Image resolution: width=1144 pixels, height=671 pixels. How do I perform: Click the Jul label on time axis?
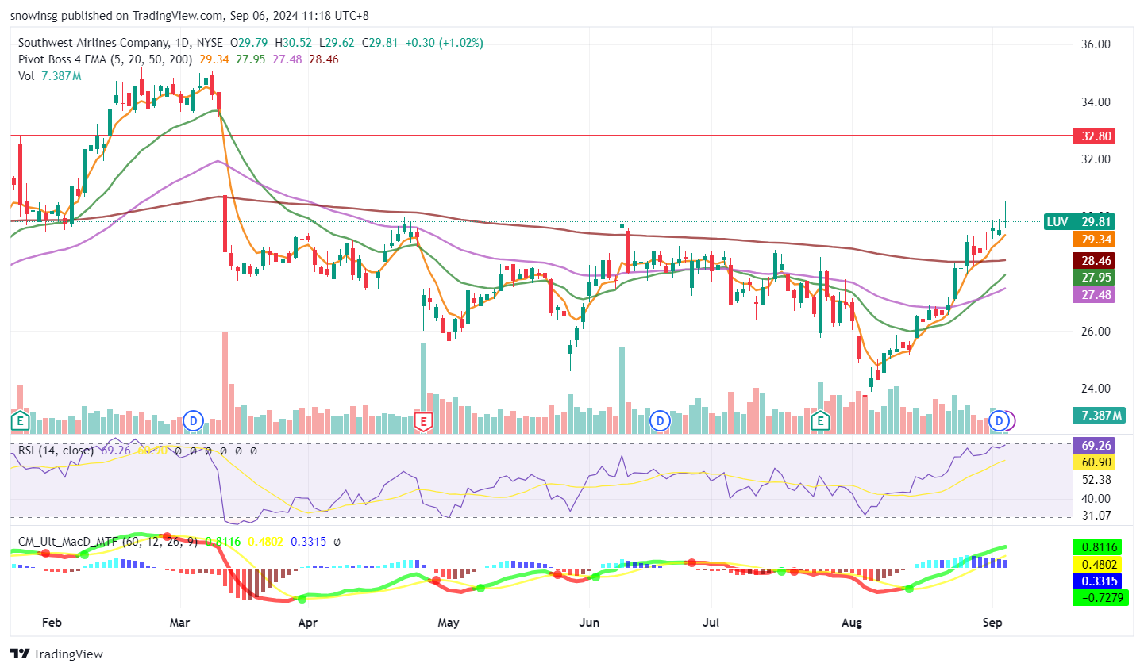click(x=711, y=623)
